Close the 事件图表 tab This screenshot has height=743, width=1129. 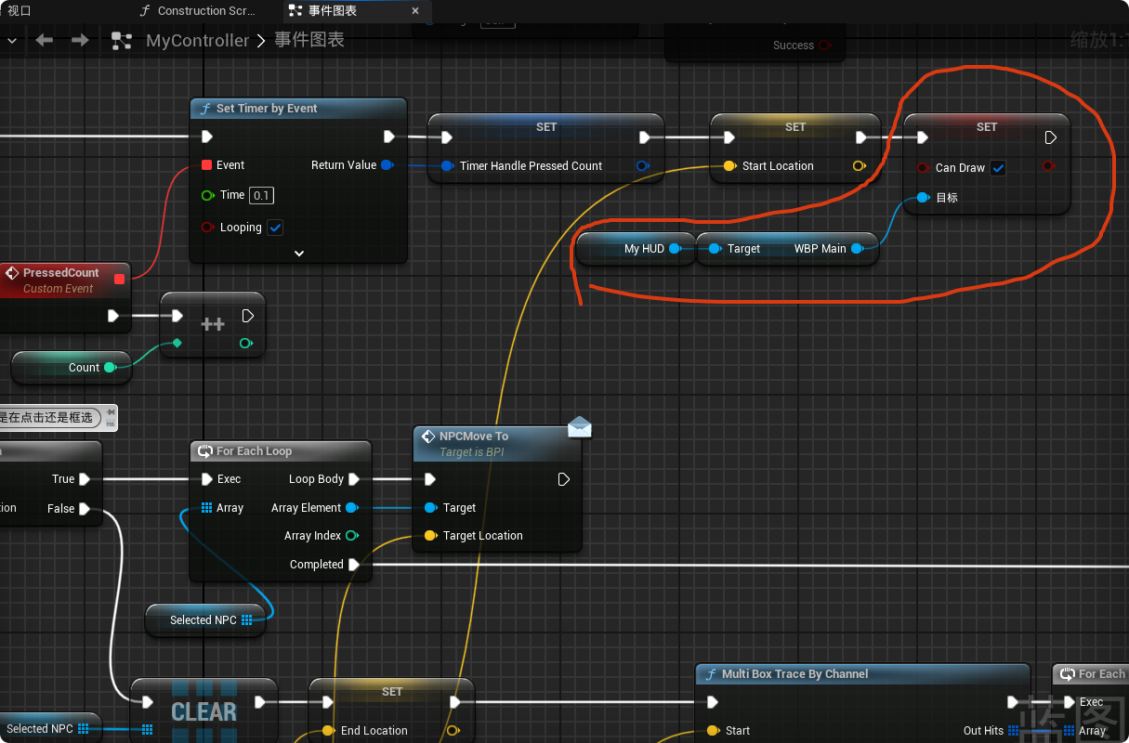pyautogui.click(x=415, y=11)
